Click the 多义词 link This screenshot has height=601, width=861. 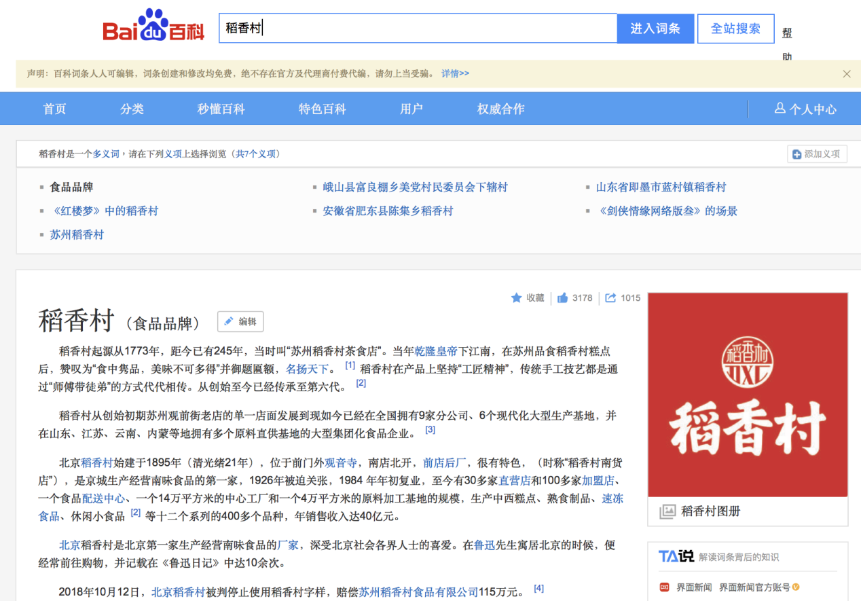[x=106, y=154]
